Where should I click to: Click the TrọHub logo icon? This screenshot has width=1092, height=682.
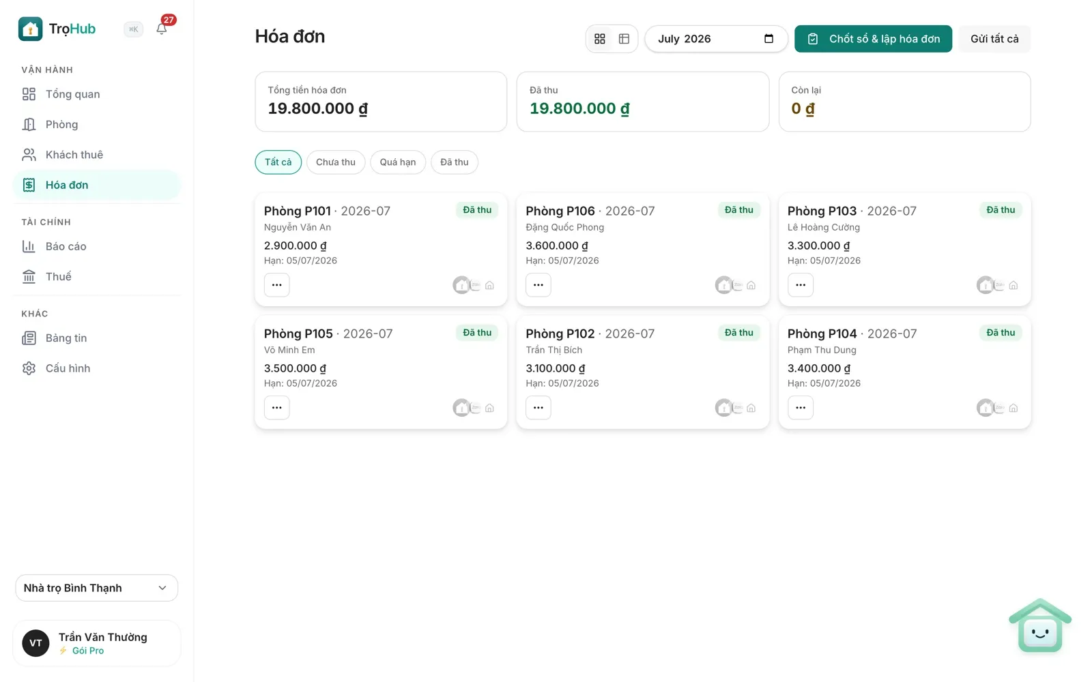30,29
